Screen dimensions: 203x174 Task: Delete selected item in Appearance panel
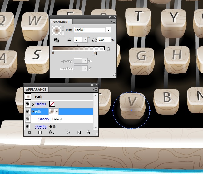[x=89, y=132]
